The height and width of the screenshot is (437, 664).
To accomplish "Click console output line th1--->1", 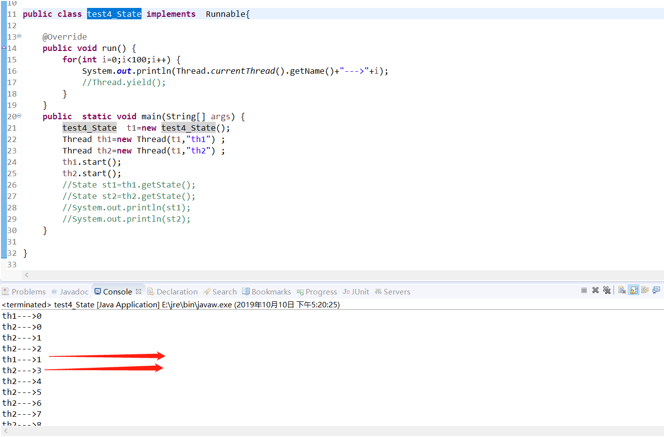I will (22, 359).
